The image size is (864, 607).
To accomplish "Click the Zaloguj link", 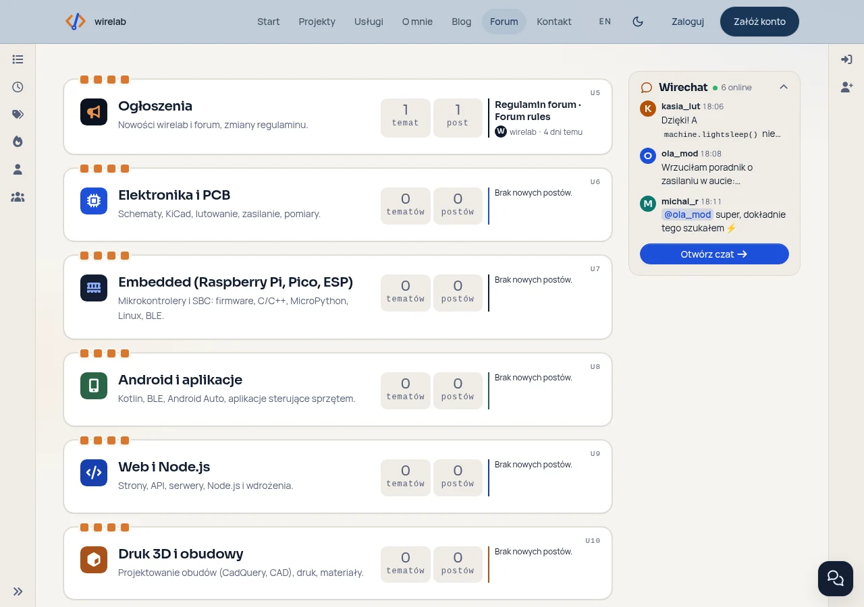I will click(x=688, y=22).
